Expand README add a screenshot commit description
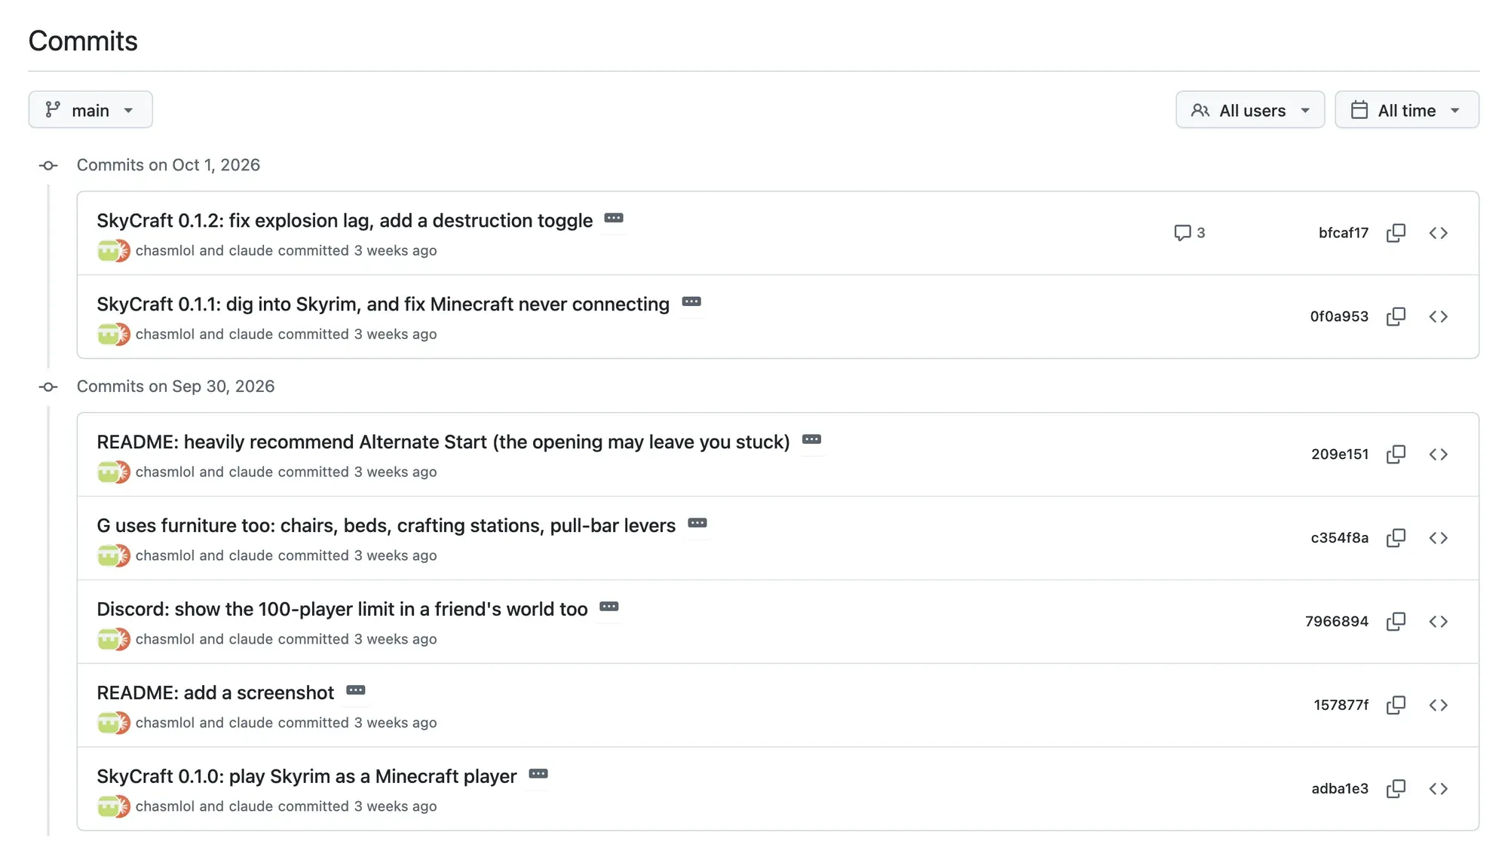Image resolution: width=1508 pixels, height=844 pixels. tap(356, 691)
